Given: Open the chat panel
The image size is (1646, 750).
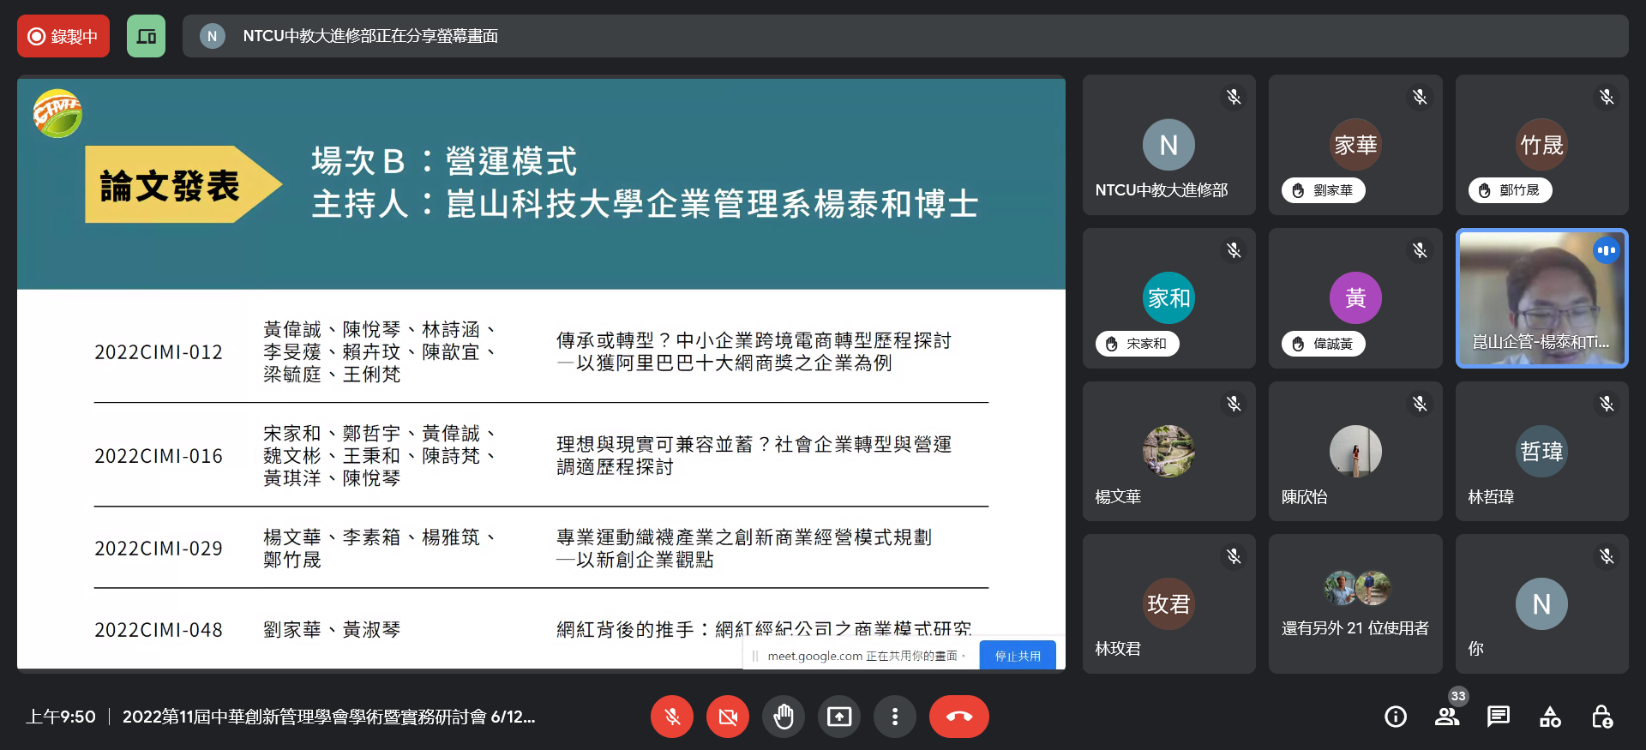Looking at the screenshot, I should pos(1499,717).
